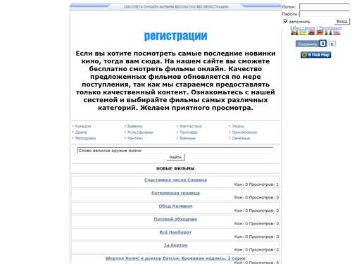
Task: Open the Фантастика category
Action: coord(190,126)
